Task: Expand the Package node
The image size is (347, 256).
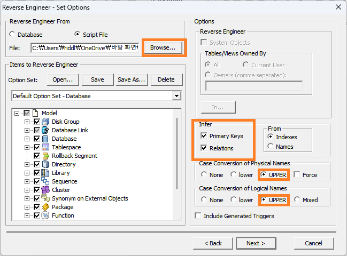Action: coord(27,207)
